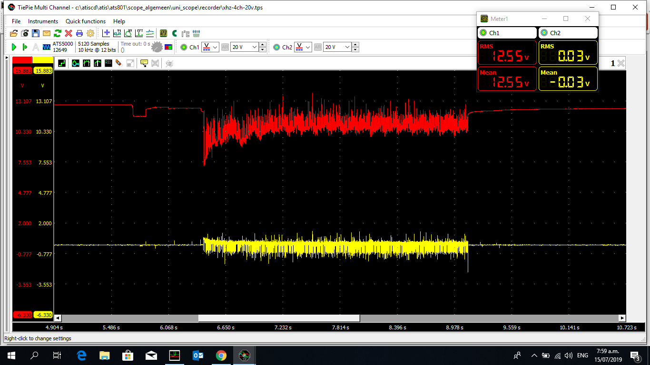Decrease Ch2 range with down stepper
This screenshot has height=365, width=650.
click(x=355, y=49)
